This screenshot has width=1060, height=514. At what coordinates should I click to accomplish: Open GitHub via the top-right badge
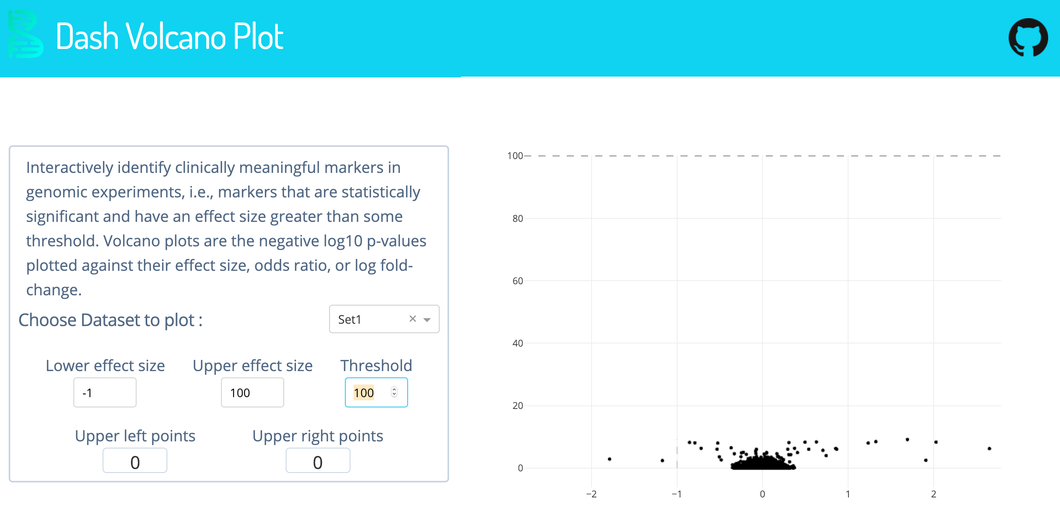1028,37
